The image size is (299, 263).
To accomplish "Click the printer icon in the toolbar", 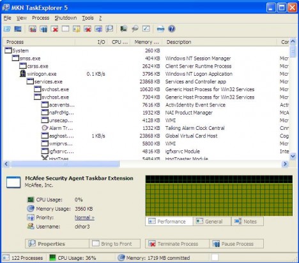I will click(160, 29).
